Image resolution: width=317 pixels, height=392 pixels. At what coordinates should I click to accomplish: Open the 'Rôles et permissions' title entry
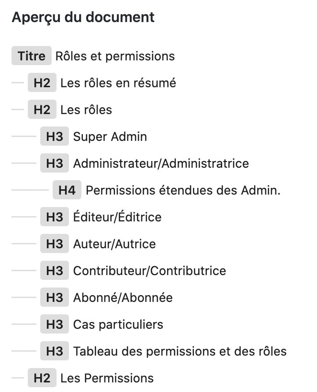point(115,56)
